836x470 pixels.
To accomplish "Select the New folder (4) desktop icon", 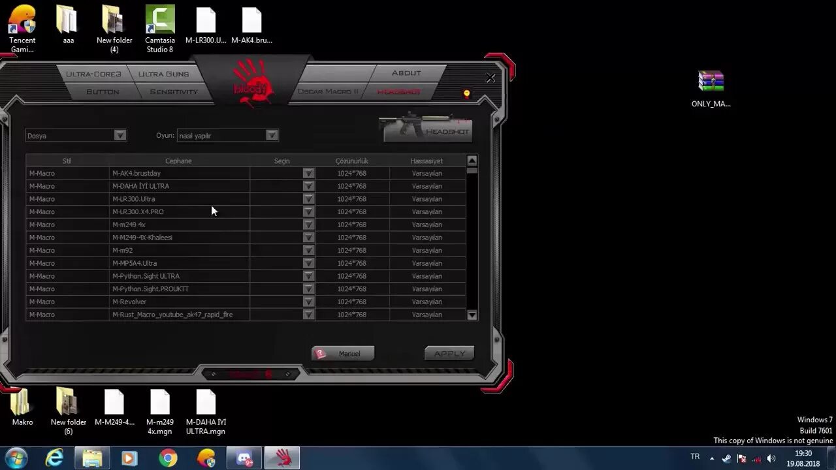I will coord(114,29).
